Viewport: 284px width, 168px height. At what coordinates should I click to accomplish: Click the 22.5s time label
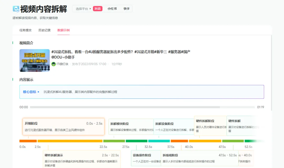(103, 147)
